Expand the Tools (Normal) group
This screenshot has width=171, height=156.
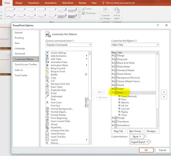click(119, 96)
